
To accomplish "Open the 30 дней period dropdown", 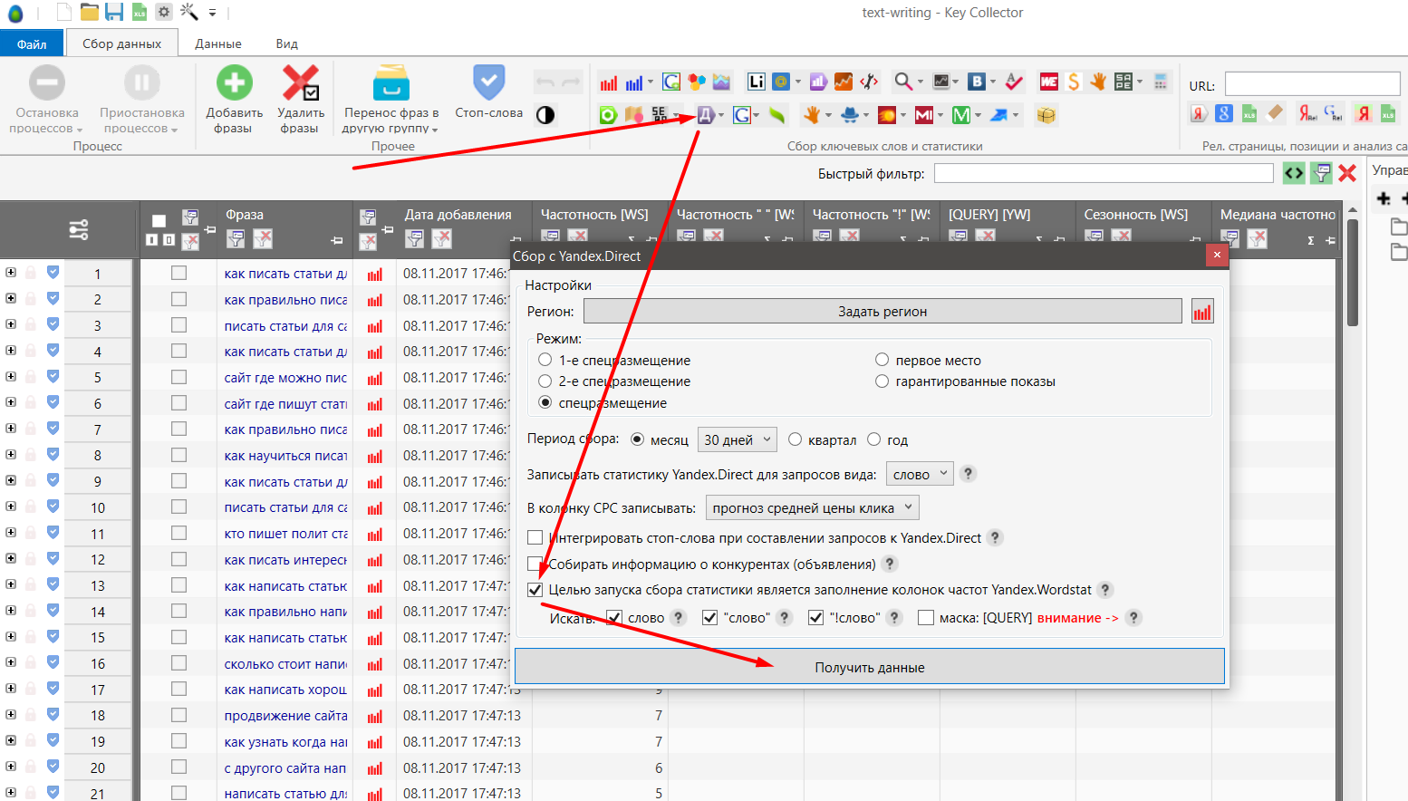I will tap(737, 439).
